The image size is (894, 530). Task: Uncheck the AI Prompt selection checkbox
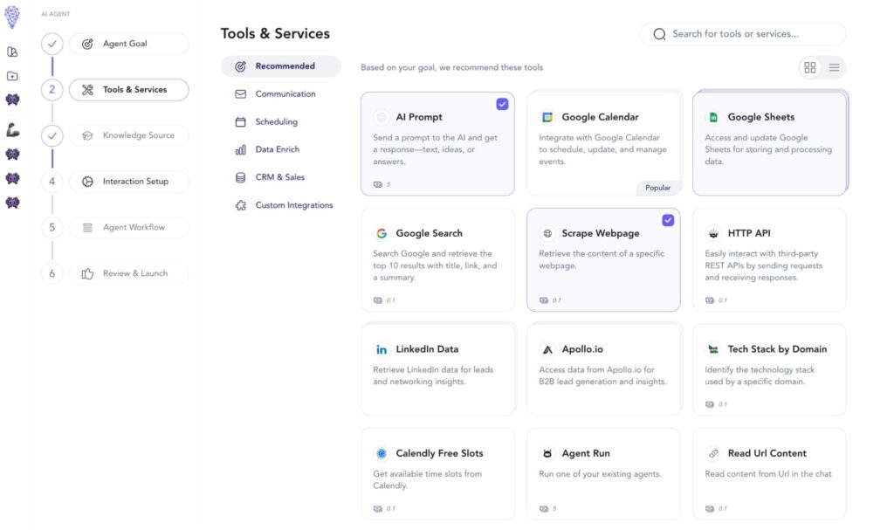click(x=503, y=104)
